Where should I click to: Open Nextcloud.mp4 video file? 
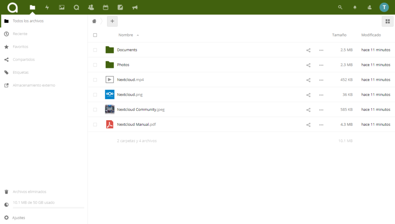[x=130, y=80]
